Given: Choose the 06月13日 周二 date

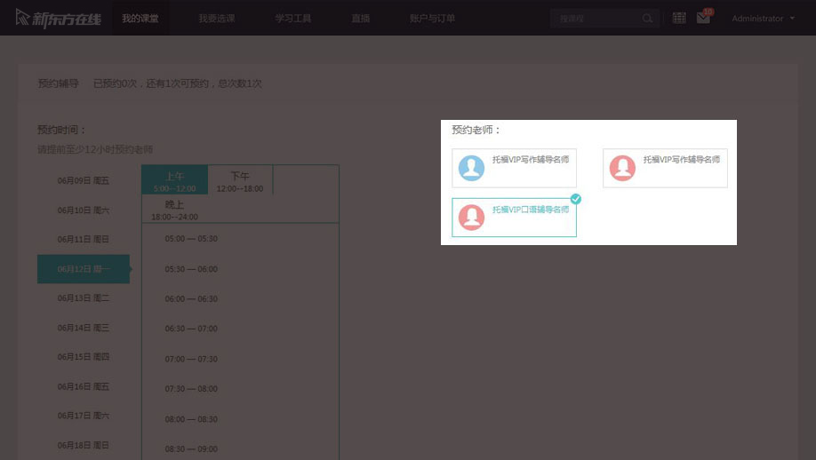Looking at the screenshot, I should click(84, 297).
